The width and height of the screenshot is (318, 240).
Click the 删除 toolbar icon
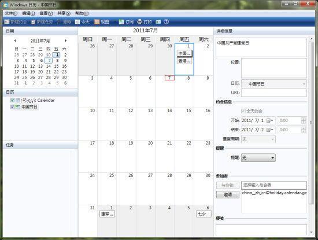58,22
